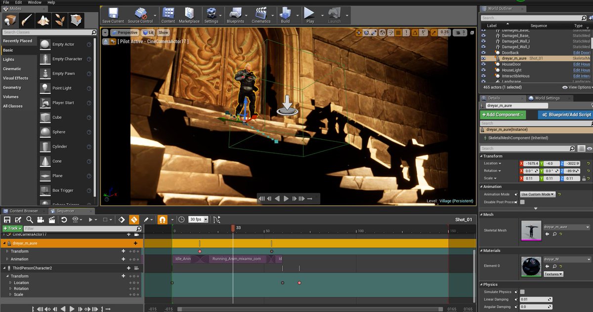Open the Animation Mode dropdown

pos(538,195)
